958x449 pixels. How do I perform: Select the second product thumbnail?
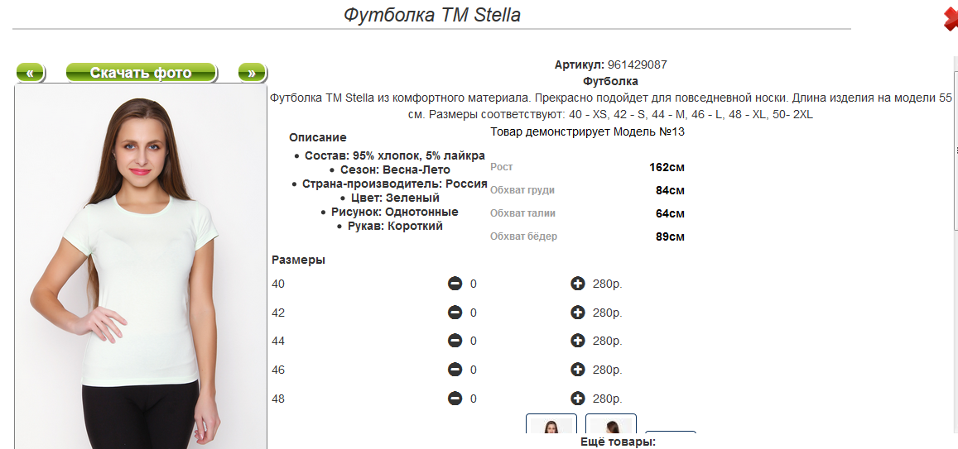[x=611, y=423]
